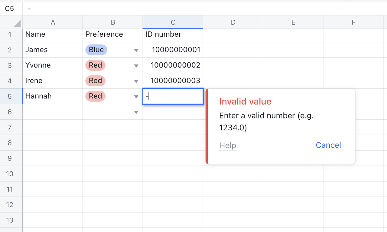
Task: Select the row 5 header
Action: (10, 96)
